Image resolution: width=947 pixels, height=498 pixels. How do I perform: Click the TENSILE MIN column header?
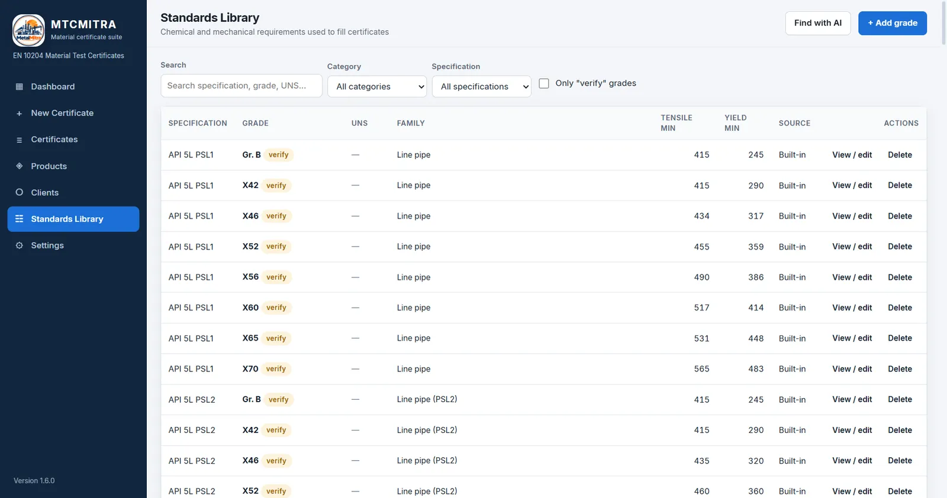point(677,123)
